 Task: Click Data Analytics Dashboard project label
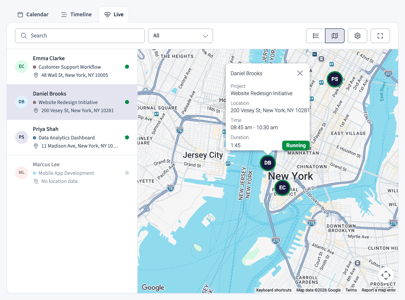(x=67, y=138)
